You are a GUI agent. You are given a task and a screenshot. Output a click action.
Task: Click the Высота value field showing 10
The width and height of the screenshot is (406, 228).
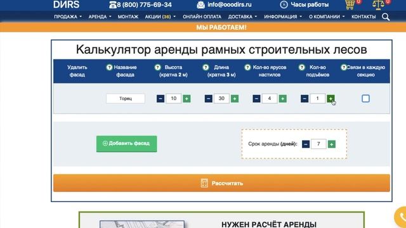pos(173,99)
